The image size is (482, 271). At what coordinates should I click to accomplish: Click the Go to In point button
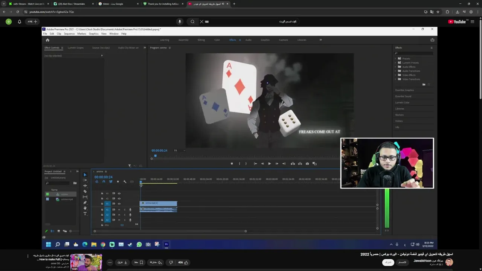[255, 164]
